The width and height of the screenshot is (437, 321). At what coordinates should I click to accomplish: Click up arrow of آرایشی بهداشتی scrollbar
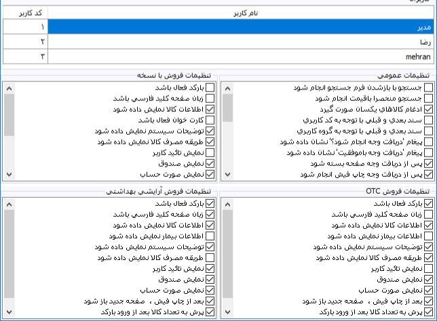[9, 205]
